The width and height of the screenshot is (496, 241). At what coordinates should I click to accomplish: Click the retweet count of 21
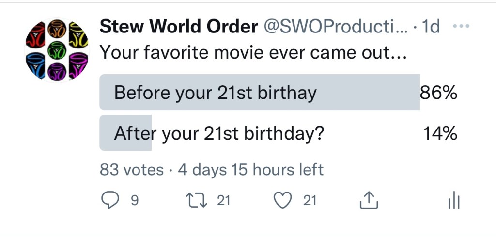pyautogui.click(x=223, y=200)
